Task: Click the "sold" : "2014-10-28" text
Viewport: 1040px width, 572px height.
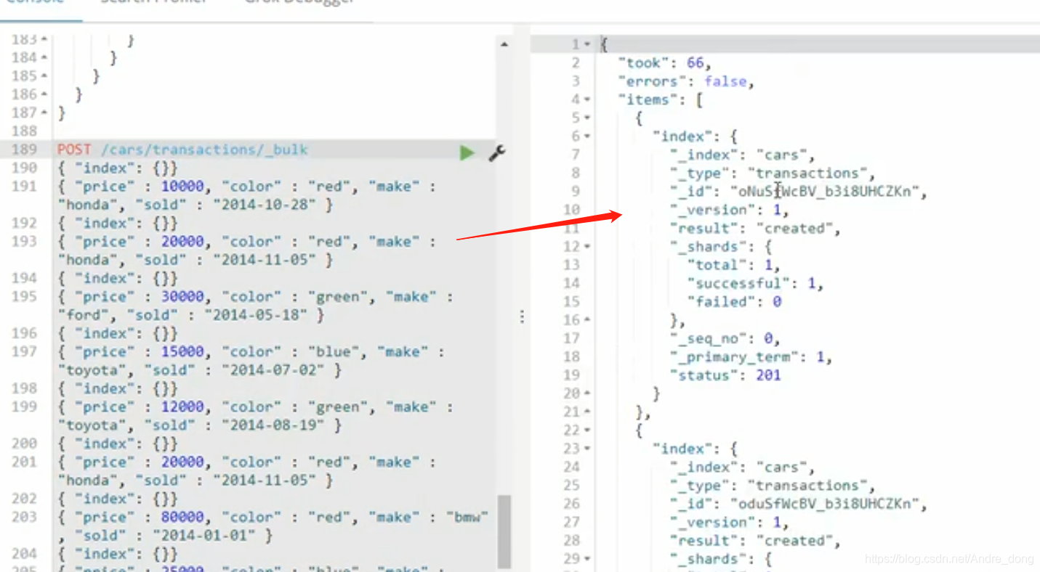Action: tap(230, 205)
